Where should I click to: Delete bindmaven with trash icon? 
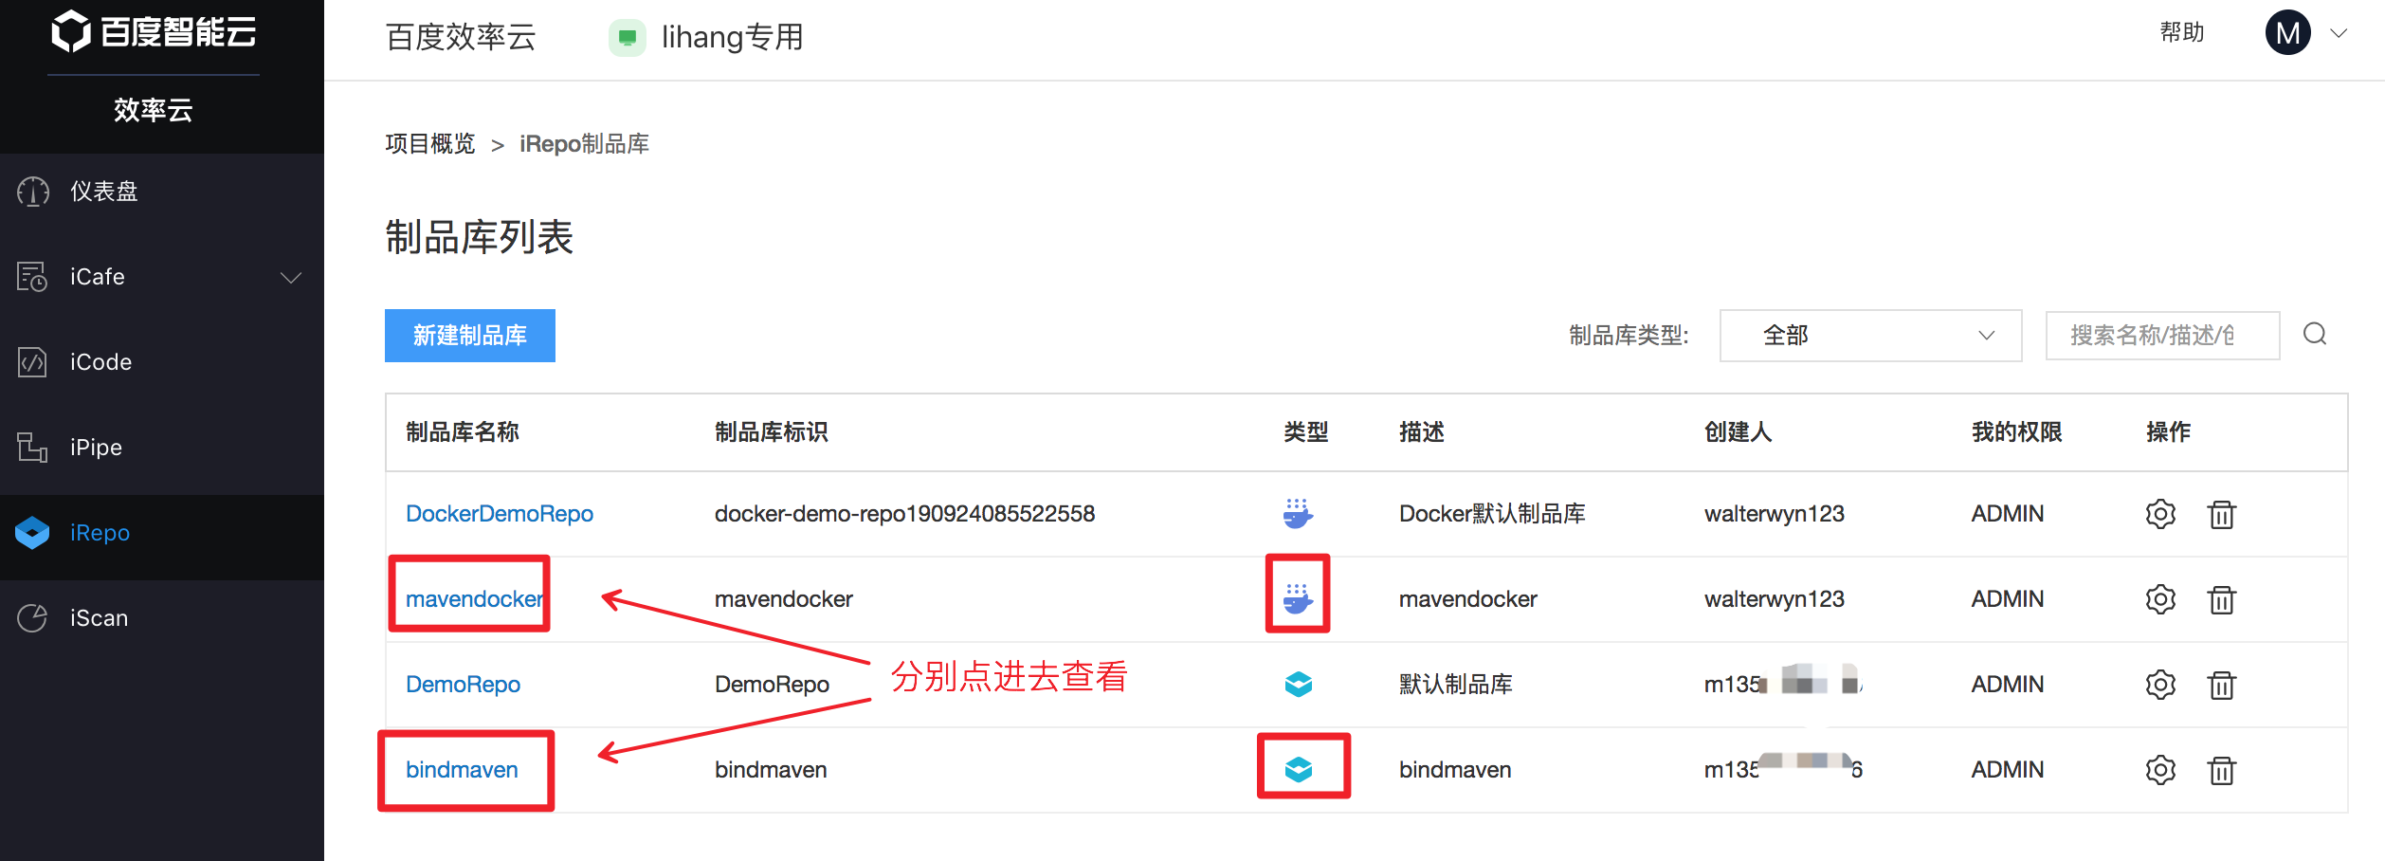2222,770
